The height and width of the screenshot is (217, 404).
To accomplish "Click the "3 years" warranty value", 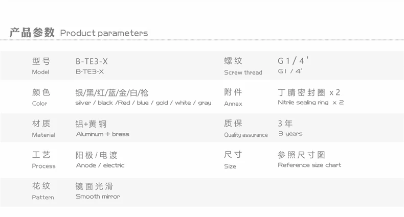I will click(x=290, y=134).
